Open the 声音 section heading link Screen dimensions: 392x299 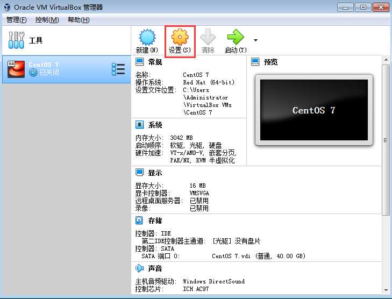click(x=155, y=268)
